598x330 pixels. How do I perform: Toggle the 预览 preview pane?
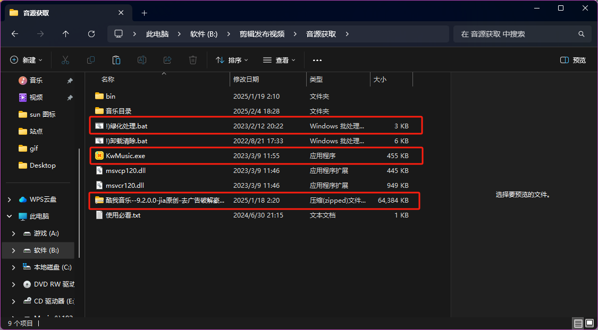pos(573,60)
